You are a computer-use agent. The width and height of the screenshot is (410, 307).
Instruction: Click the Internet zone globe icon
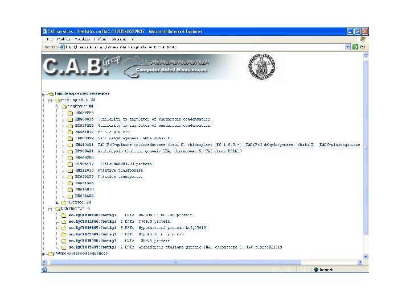tap(316, 269)
